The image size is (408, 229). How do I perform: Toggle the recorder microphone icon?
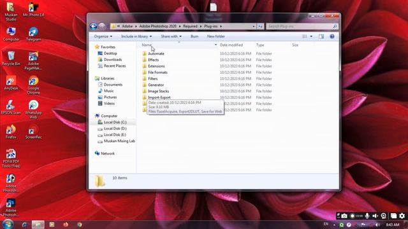[367, 216]
